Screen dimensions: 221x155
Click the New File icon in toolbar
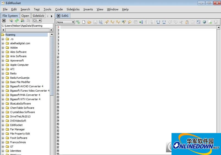click(x=84, y=22)
